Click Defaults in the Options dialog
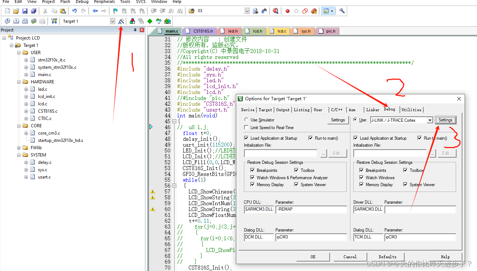Image resolution: width=477 pixels, height=271 pixels. click(x=387, y=256)
